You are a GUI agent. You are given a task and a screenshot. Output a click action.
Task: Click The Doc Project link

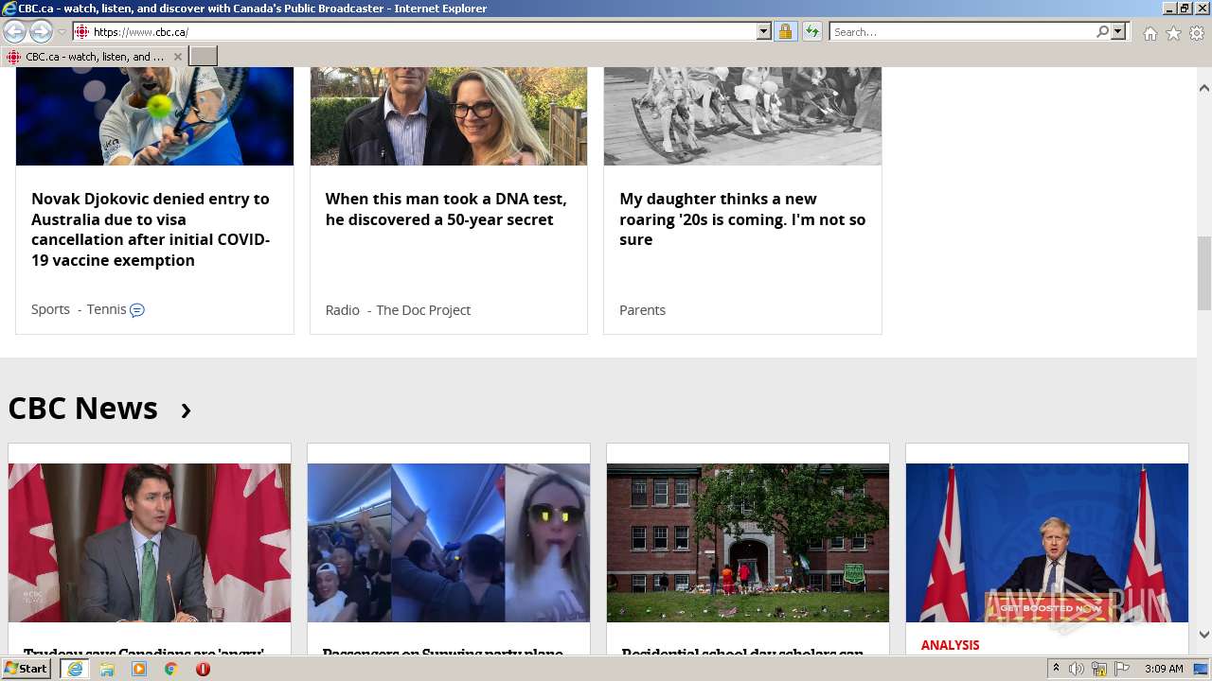(423, 309)
